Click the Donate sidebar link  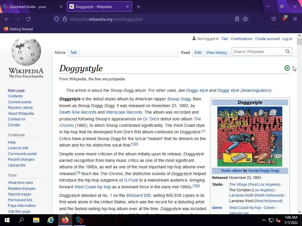pyautogui.click(x=14, y=125)
